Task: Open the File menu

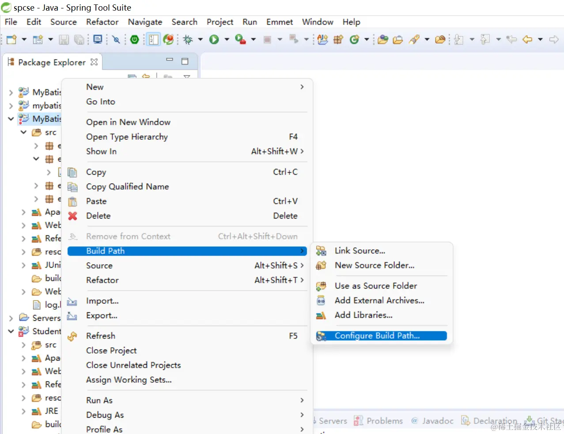Action: [x=11, y=22]
